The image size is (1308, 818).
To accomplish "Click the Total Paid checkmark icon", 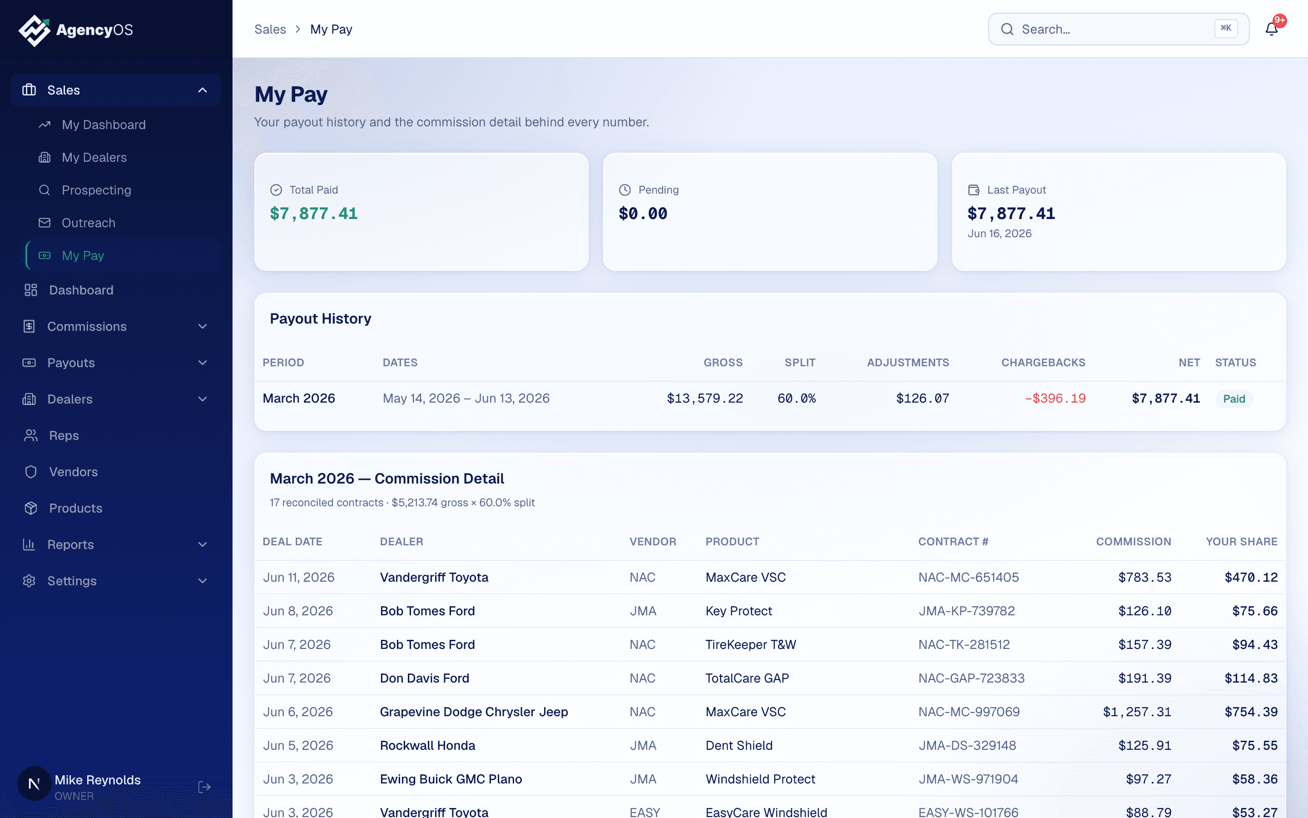I will point(276,190).
